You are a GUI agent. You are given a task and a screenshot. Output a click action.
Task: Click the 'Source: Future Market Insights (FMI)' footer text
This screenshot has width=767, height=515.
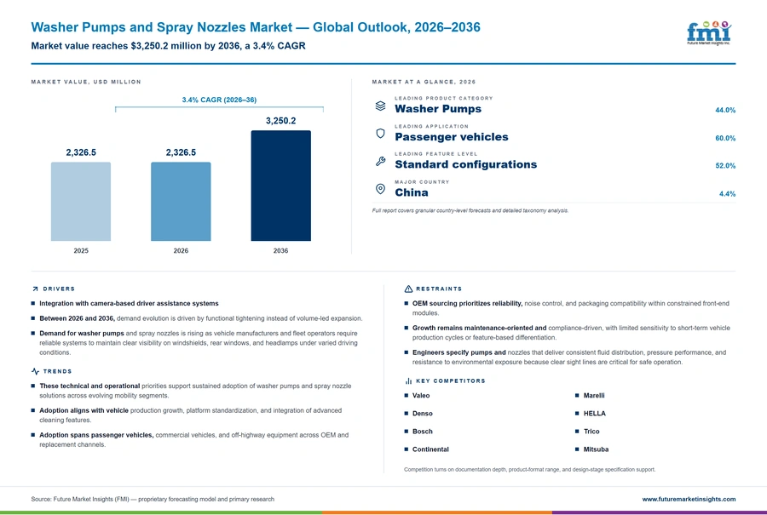pos(153,500)
